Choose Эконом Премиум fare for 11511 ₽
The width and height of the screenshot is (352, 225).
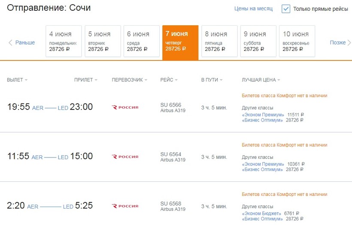click(x=263, y=115)
